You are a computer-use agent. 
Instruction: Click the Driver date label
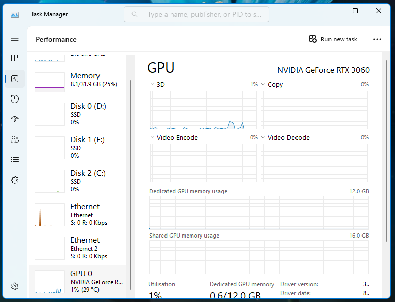pos(295,293)
